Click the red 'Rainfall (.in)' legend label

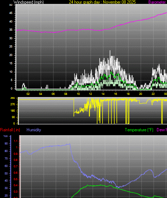pyautogui.click(x=10, y=130)
